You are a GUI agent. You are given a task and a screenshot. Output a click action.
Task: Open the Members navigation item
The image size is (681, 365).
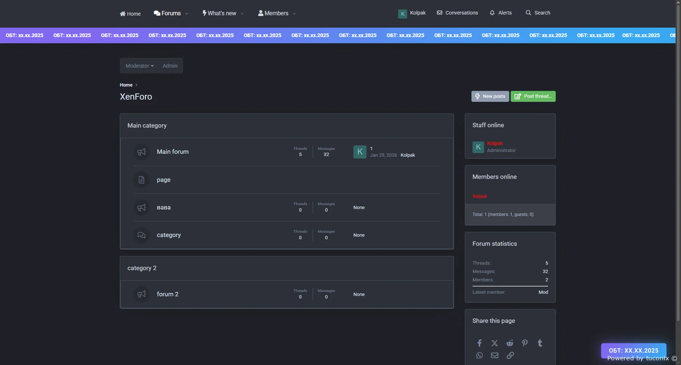(x=273, y=13)
